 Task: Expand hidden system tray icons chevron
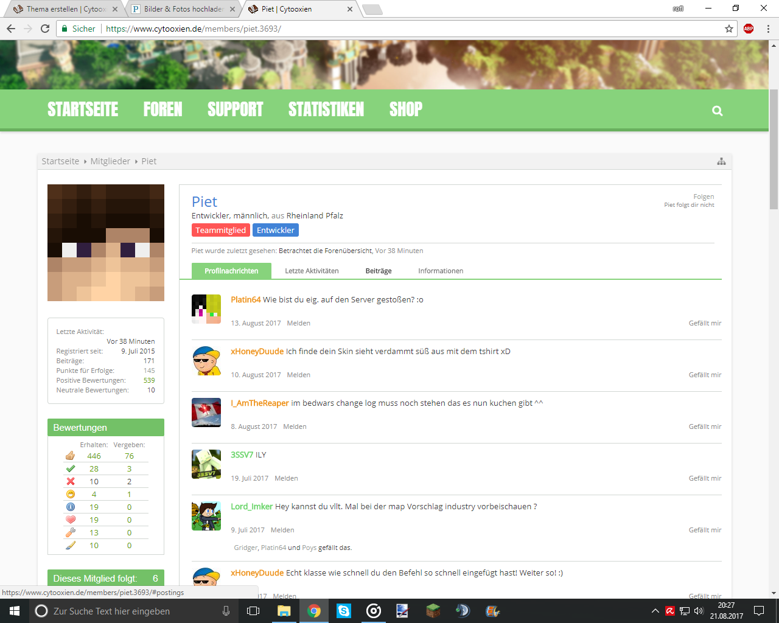coord(655,611)
